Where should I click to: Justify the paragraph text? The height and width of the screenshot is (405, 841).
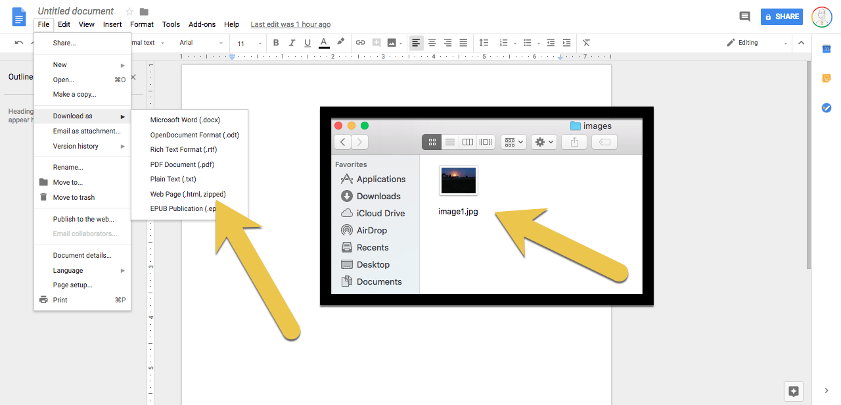pyautogui.click(x=463, y=43)
